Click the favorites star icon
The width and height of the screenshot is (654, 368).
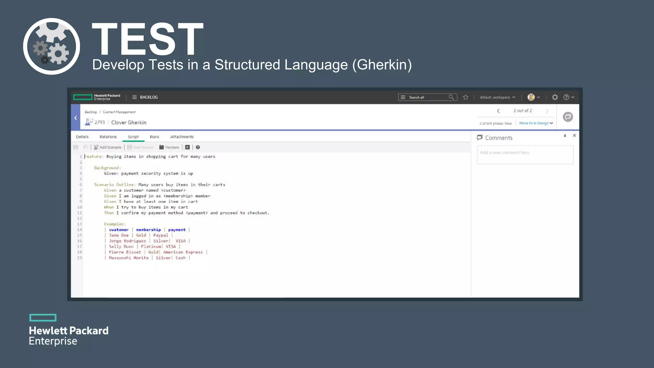point(466,97)
